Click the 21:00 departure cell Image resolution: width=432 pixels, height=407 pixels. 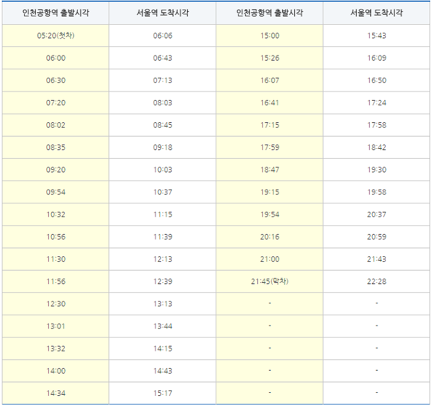point(270,259)
